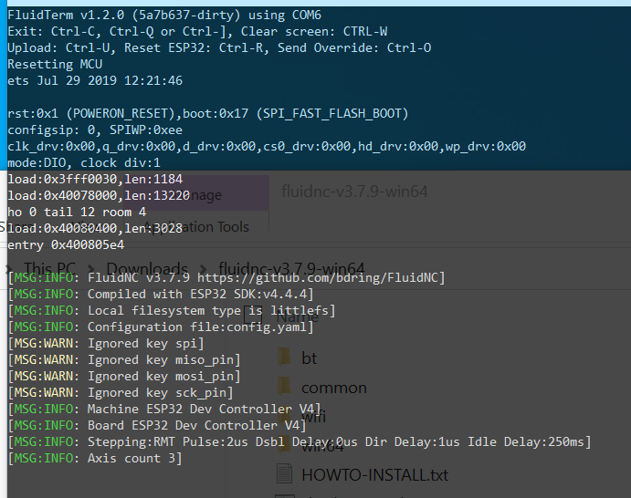This screenshot has width=631, height=498.
Task: Select the win64 folder name
Action: [x=322, y=446]
